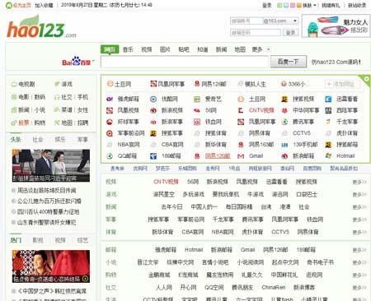This screenshot has width=371, height=301.
Task: Choose the green skin color swatch
Action: point(279,5)
